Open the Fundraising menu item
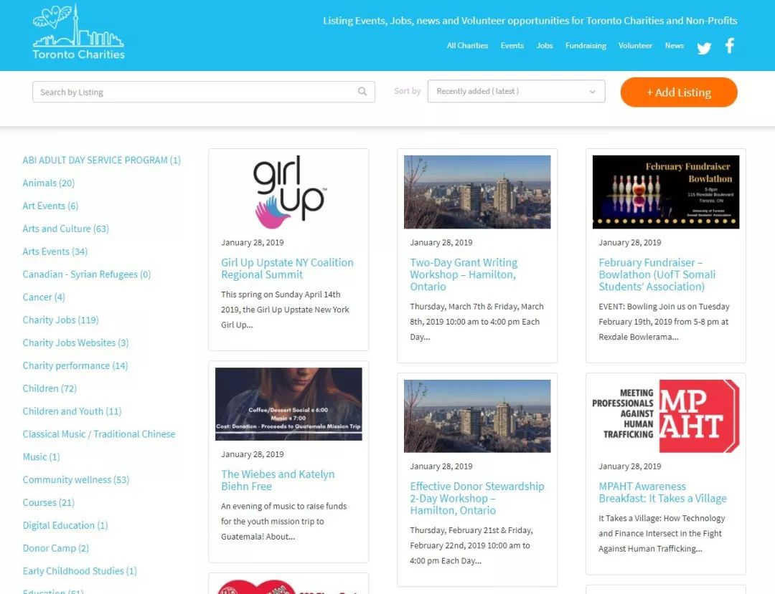 pos(586,45)
